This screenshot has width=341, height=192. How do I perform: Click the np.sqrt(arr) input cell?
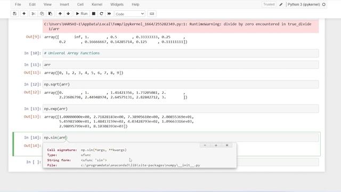pyautogui.click(x=181, y=84)
